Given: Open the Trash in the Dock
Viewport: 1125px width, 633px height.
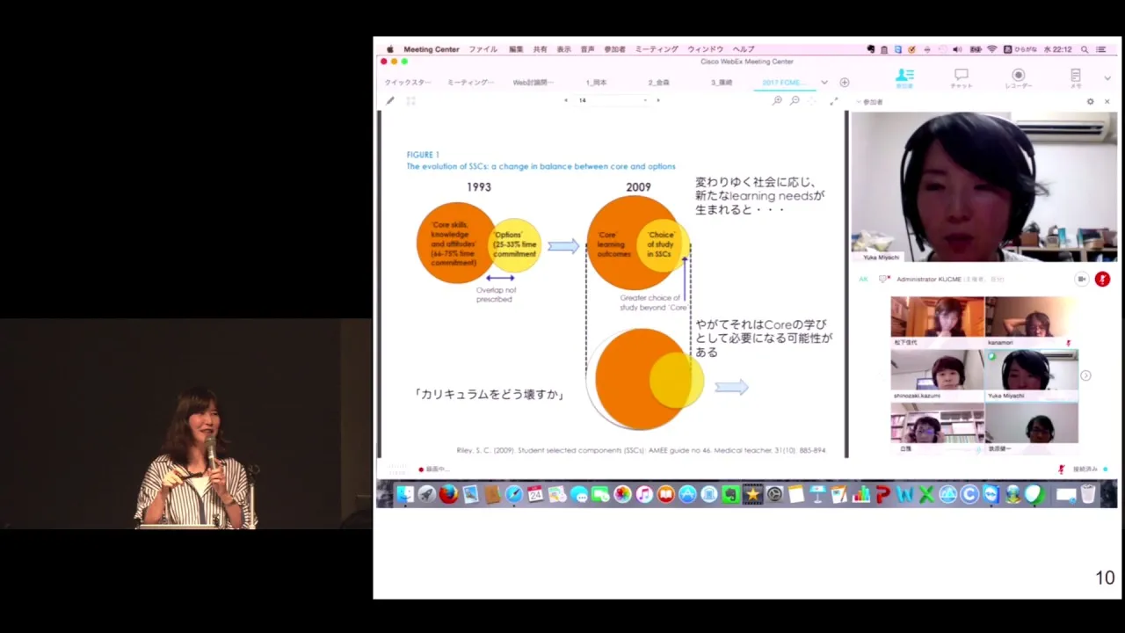Looking at the screenshot, I should 1087,494.
